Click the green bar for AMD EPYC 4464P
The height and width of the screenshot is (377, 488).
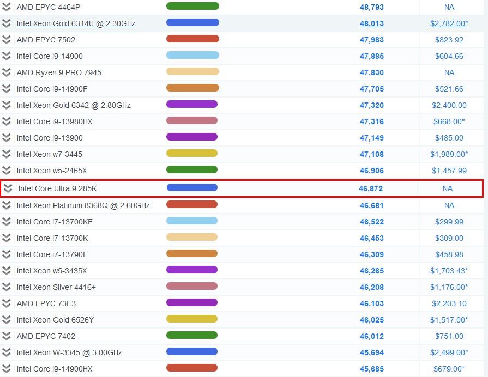point(192,7)
